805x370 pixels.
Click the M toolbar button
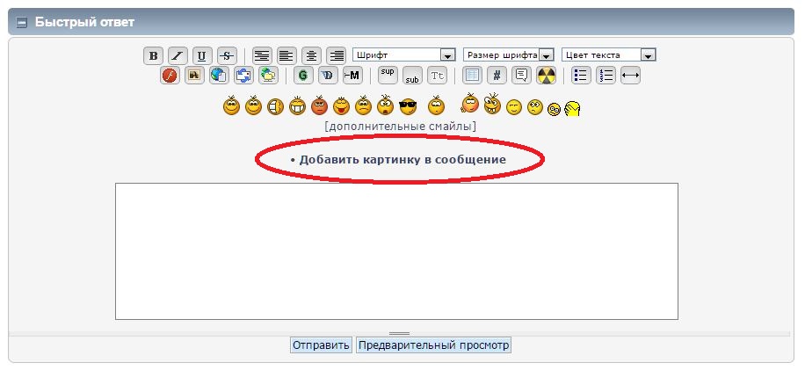tap(352, 76)
